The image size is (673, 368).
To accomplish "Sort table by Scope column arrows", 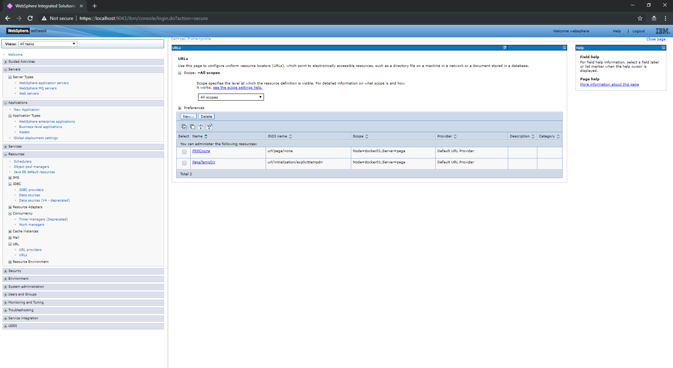I will (367, 136).
